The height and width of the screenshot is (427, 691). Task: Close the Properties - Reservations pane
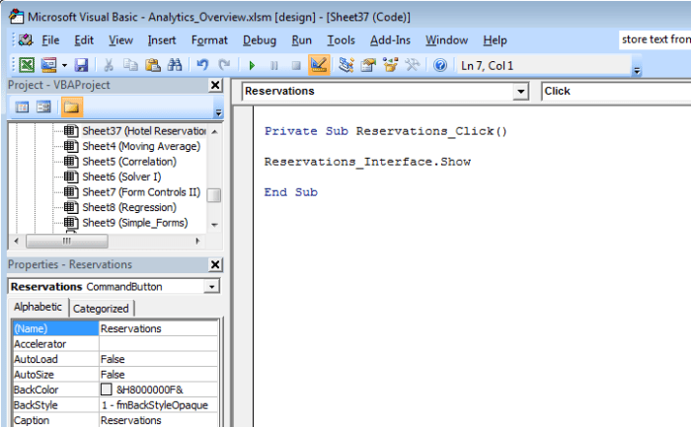point(215,264)
